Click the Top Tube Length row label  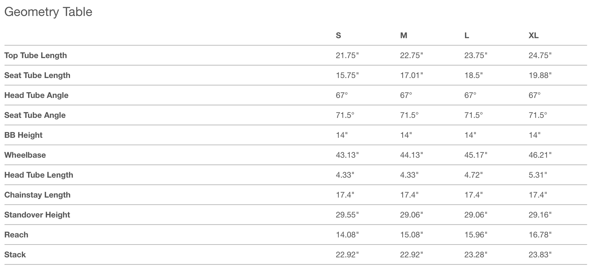click(x=35, y=55)
